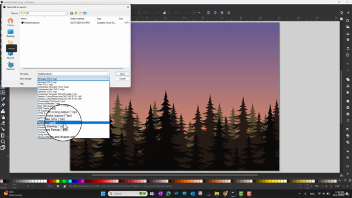The width and height of the screenshot is (352, 198).
Task: Toggle scale stroke width option
Action: tap(208, 13)
